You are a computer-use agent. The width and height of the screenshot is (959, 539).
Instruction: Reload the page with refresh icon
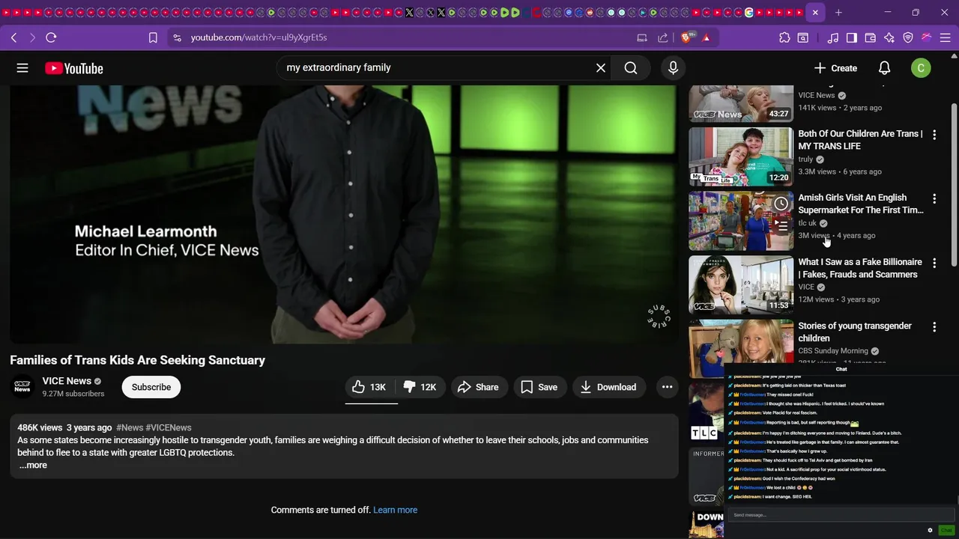click(51, 37)
